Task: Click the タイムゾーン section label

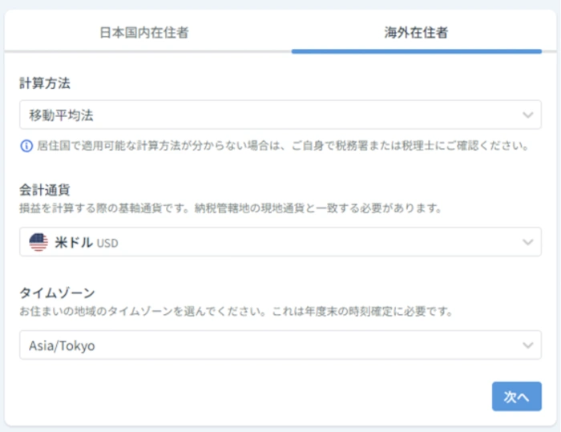Action: [x=57, y=293]
